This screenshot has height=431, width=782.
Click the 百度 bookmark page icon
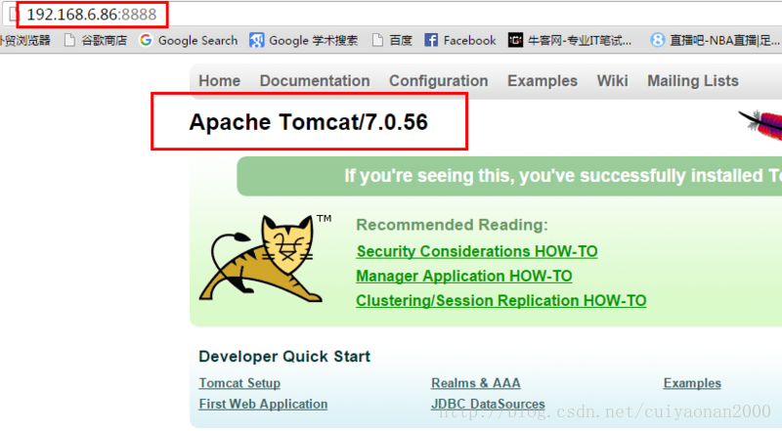[378, 40]
